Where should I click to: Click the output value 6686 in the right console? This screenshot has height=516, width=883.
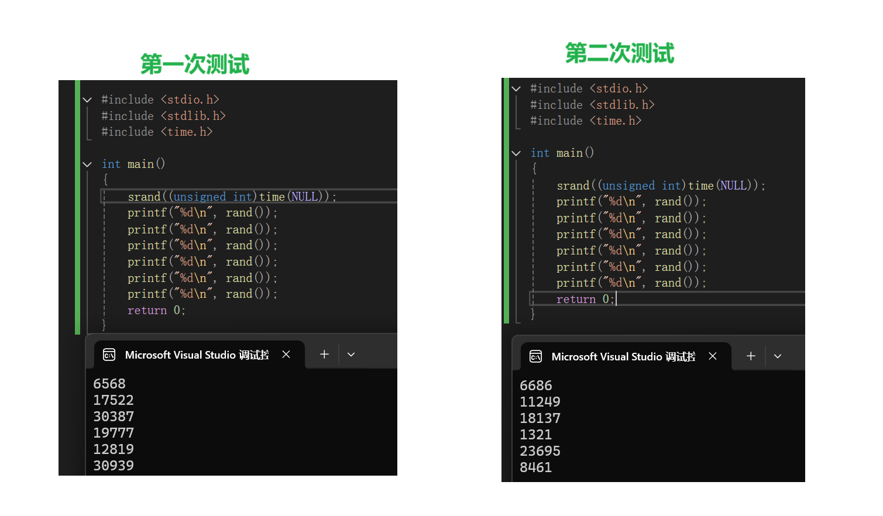(x=536, y=386)
